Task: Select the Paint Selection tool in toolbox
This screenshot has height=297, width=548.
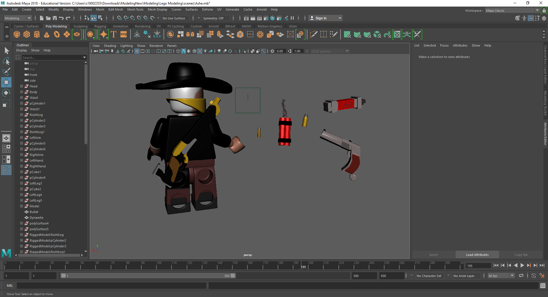Action: [x=6, y=71]
